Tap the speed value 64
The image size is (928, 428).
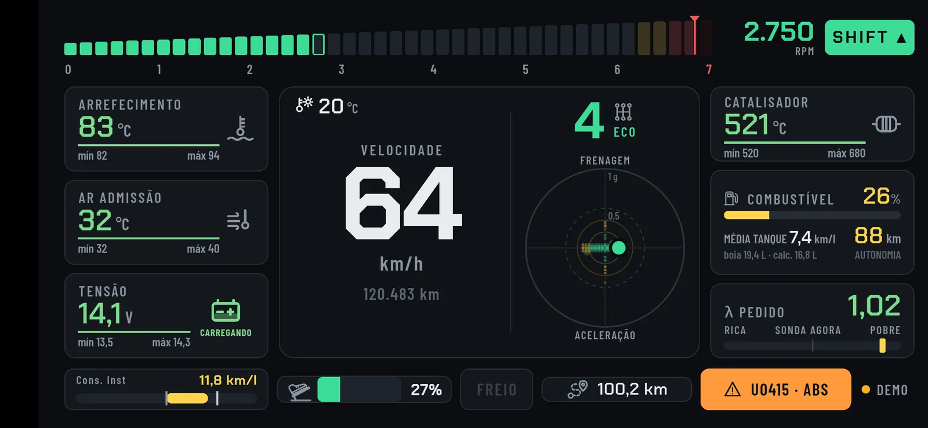(404, 203)
